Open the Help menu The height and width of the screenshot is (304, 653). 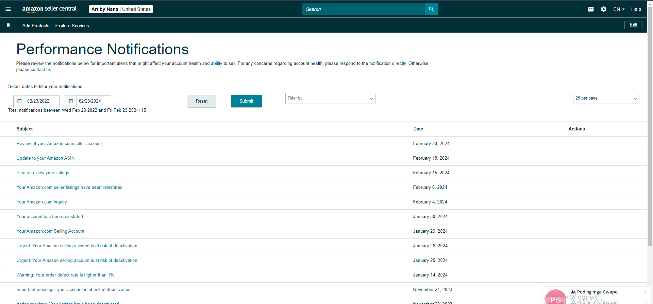click(636, 9)
